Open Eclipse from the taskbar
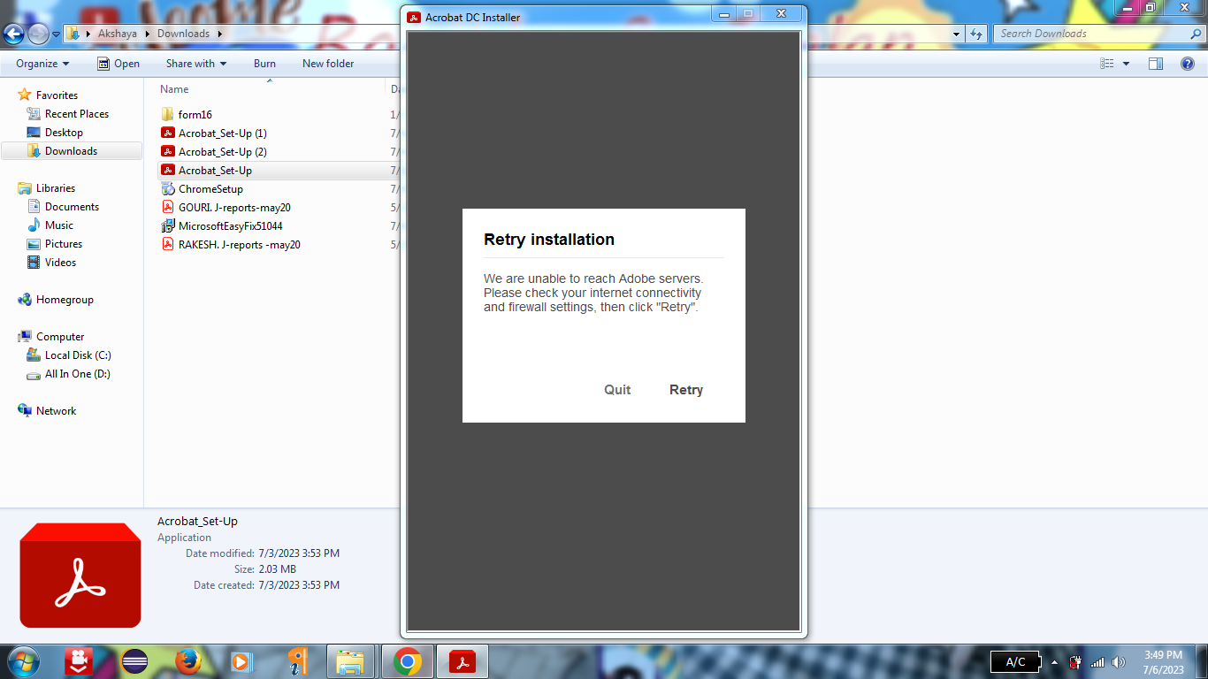The height and width of the screenshot is (679, 1208). pos(135,661)
